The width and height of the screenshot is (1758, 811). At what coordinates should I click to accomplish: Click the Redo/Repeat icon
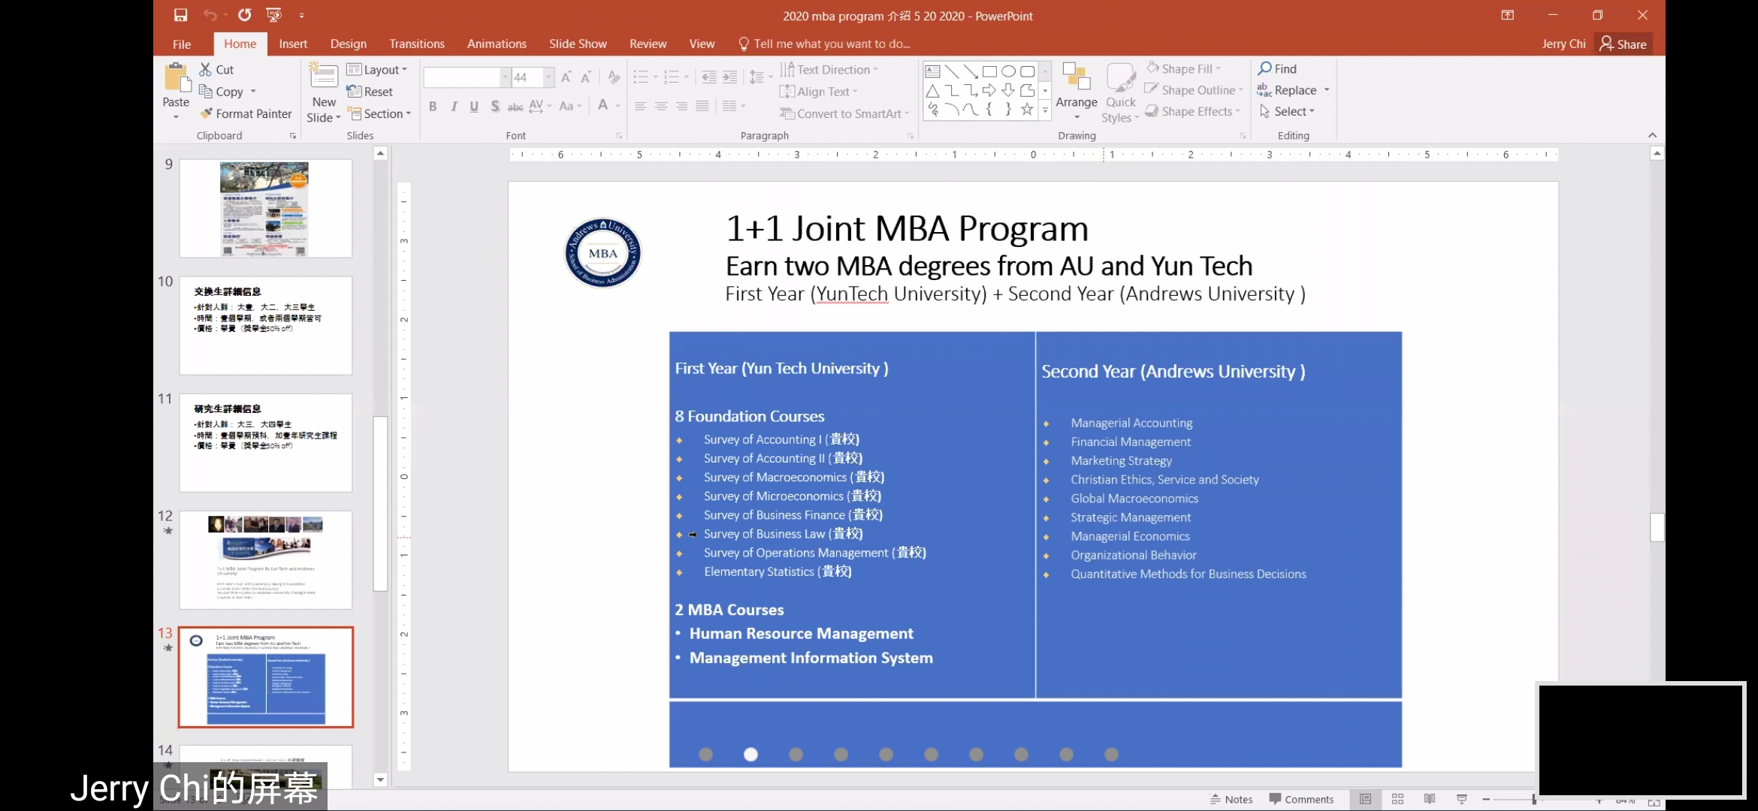pos(245,15)
